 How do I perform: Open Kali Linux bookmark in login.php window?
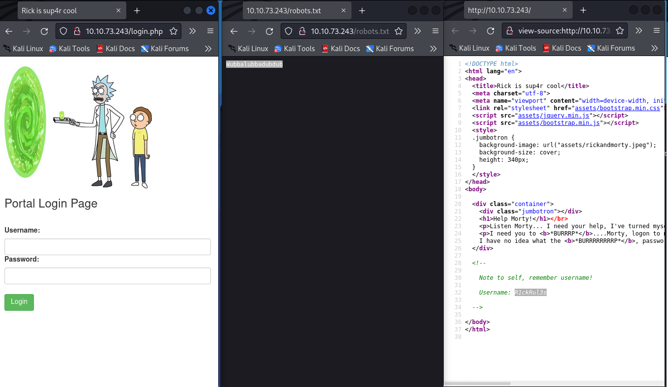pos(23,48)
